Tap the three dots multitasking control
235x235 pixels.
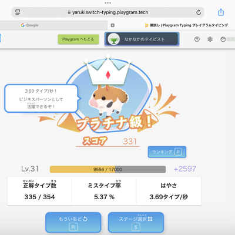tap(108, 3)
